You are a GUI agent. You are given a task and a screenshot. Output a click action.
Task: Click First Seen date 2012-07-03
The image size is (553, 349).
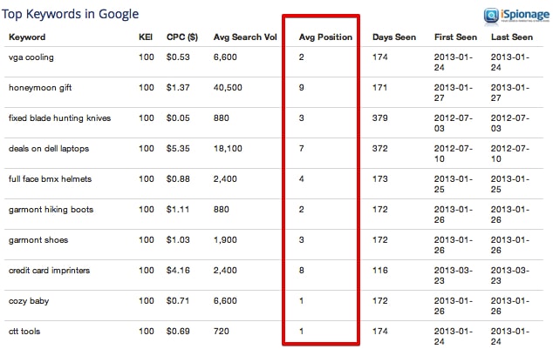tap(454, 123)
